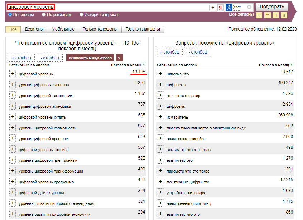This screenshot has height=220, width=303.
Task: Click the square brackets operator button
Action: (x=276, y=15)
